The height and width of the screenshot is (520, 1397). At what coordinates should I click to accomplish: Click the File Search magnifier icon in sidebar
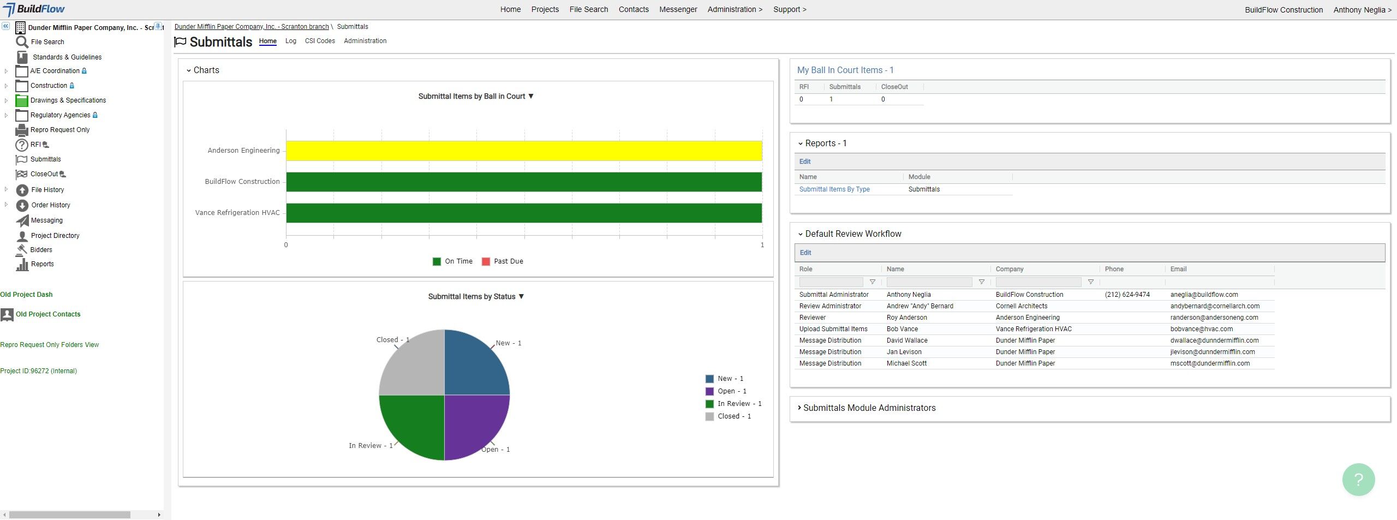[x=22, y=42]
